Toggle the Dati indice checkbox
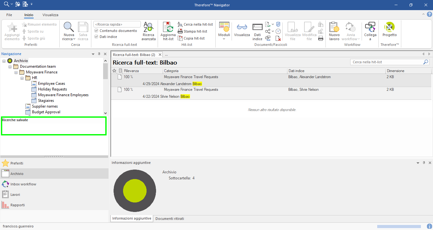 click(96, 37)
